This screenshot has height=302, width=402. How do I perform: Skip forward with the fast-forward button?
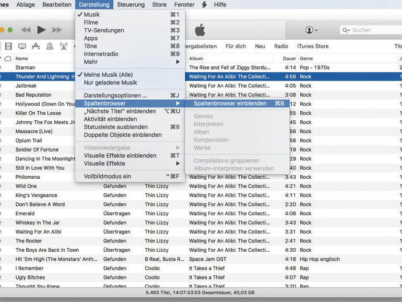(57, 30)
